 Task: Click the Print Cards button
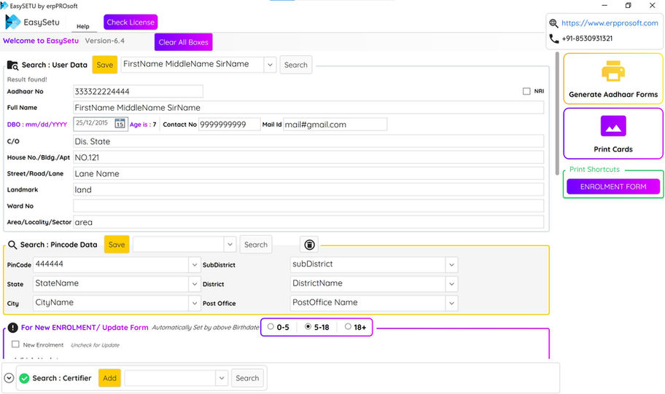tap(613, 133)
